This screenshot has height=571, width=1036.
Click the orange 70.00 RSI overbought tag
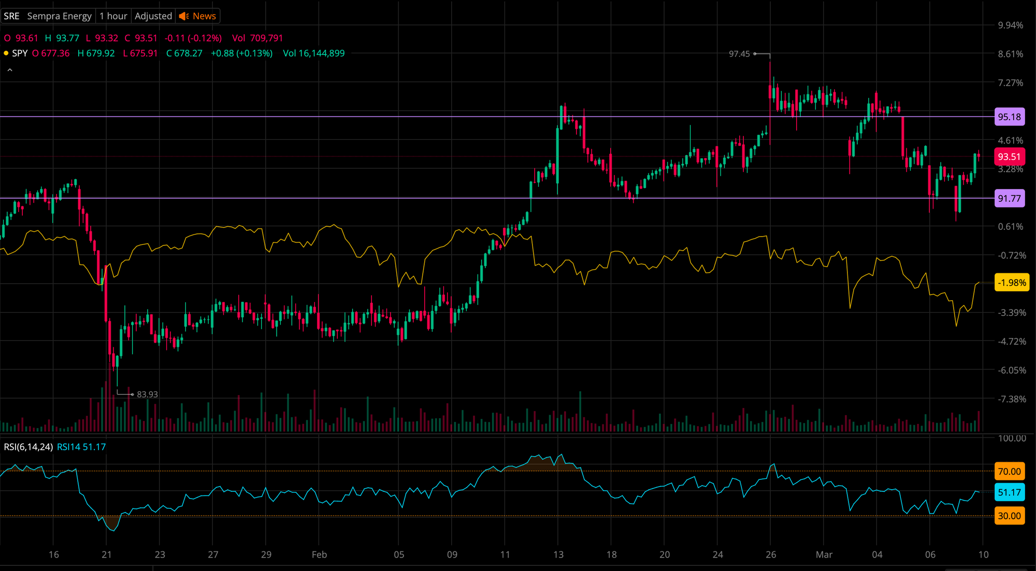coord(1009,472)
